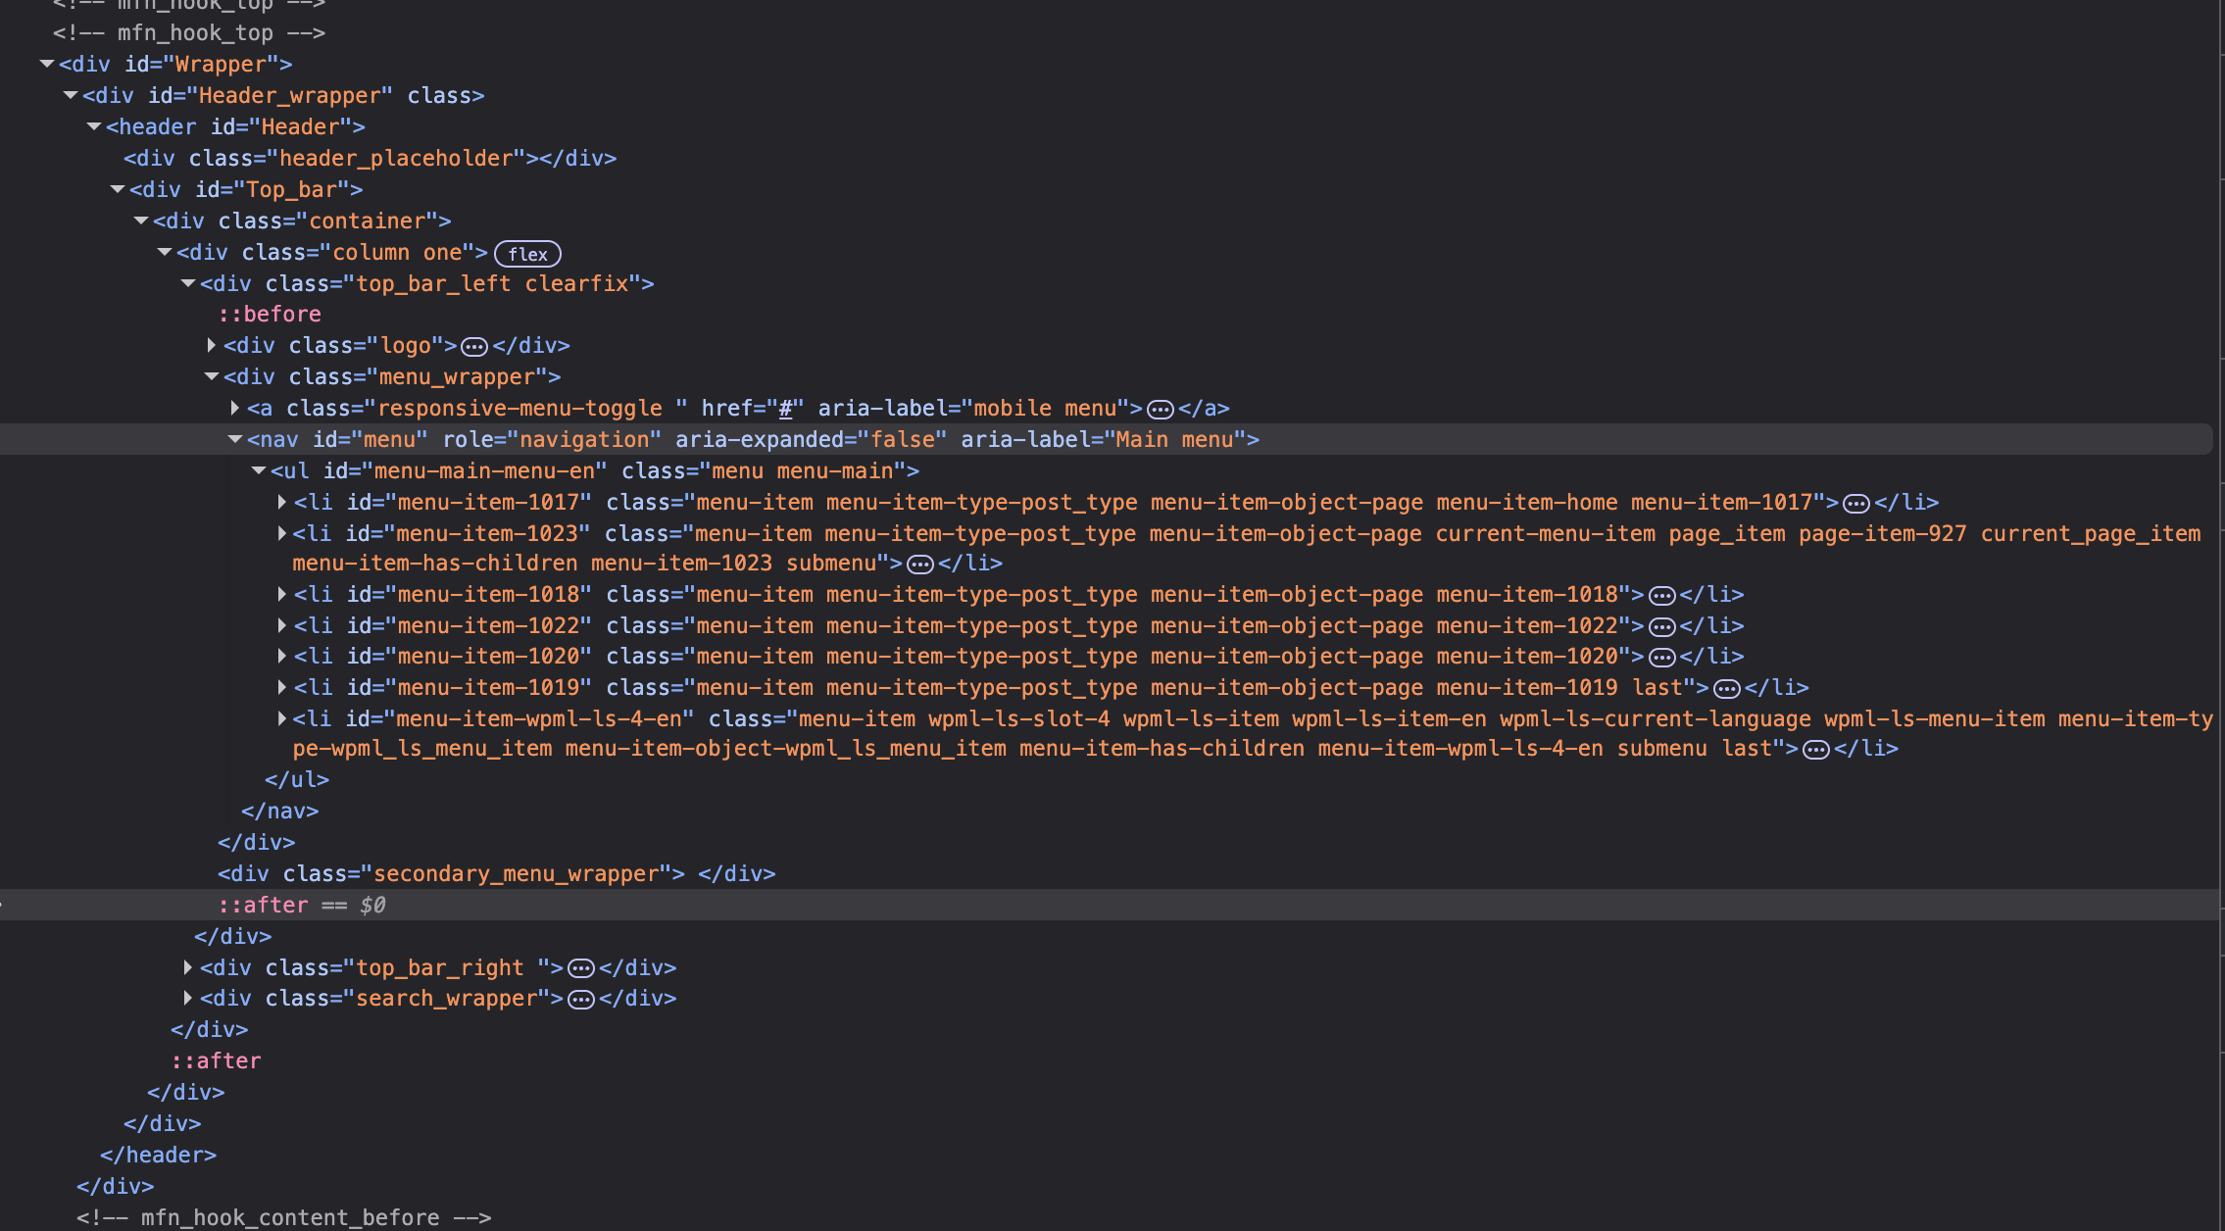Click the flex badge on column one div
Screen dimensions: 2225x1231
[527, 254]
